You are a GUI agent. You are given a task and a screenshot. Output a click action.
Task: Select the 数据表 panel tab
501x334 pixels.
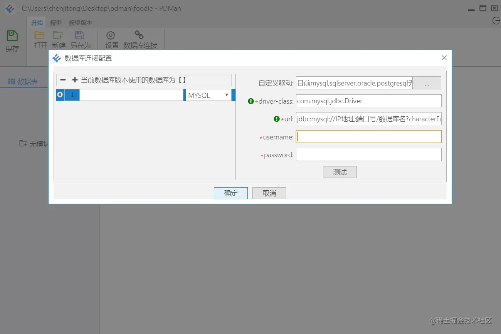(x=23, y=82)
